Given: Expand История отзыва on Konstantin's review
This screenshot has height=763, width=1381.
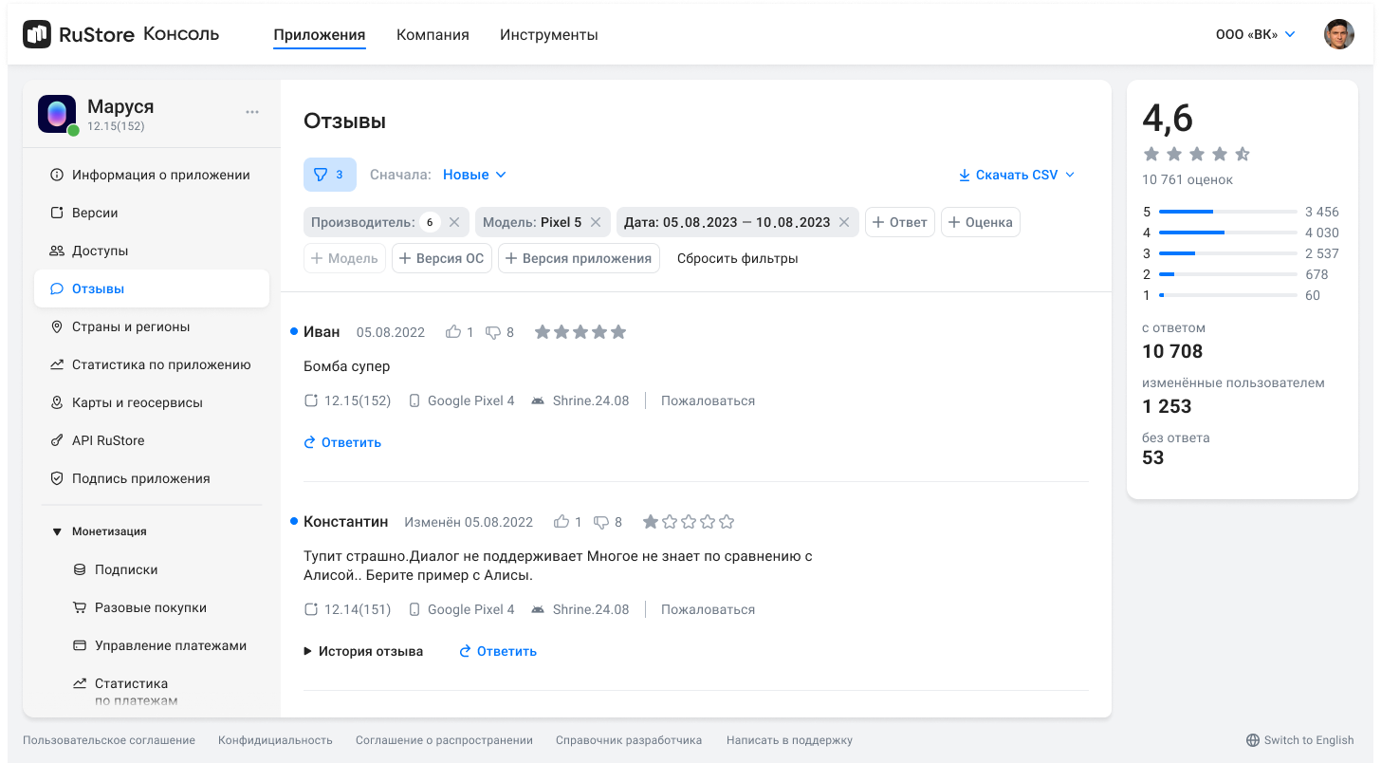Looking at the screenshot, I should (x=362, y=651).
